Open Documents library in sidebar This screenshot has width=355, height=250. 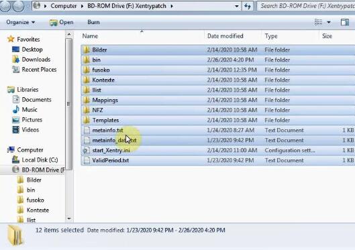(x=36, y=99)
